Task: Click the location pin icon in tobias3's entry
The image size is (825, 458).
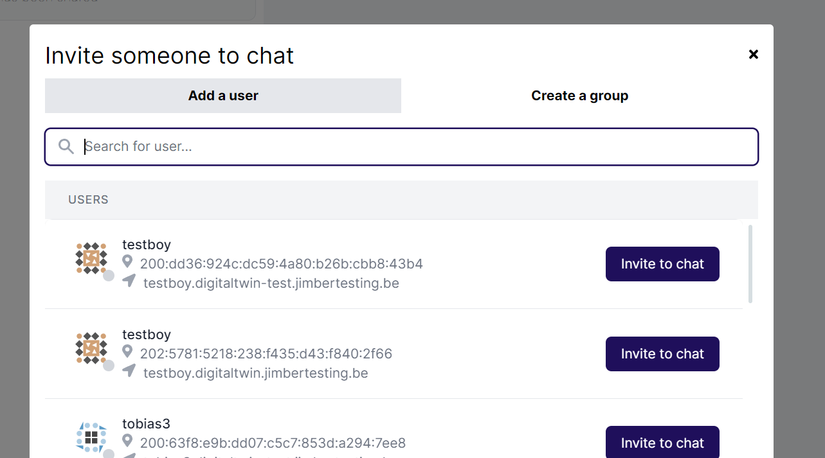Action: pyautogui.click(x=127, y=441)
